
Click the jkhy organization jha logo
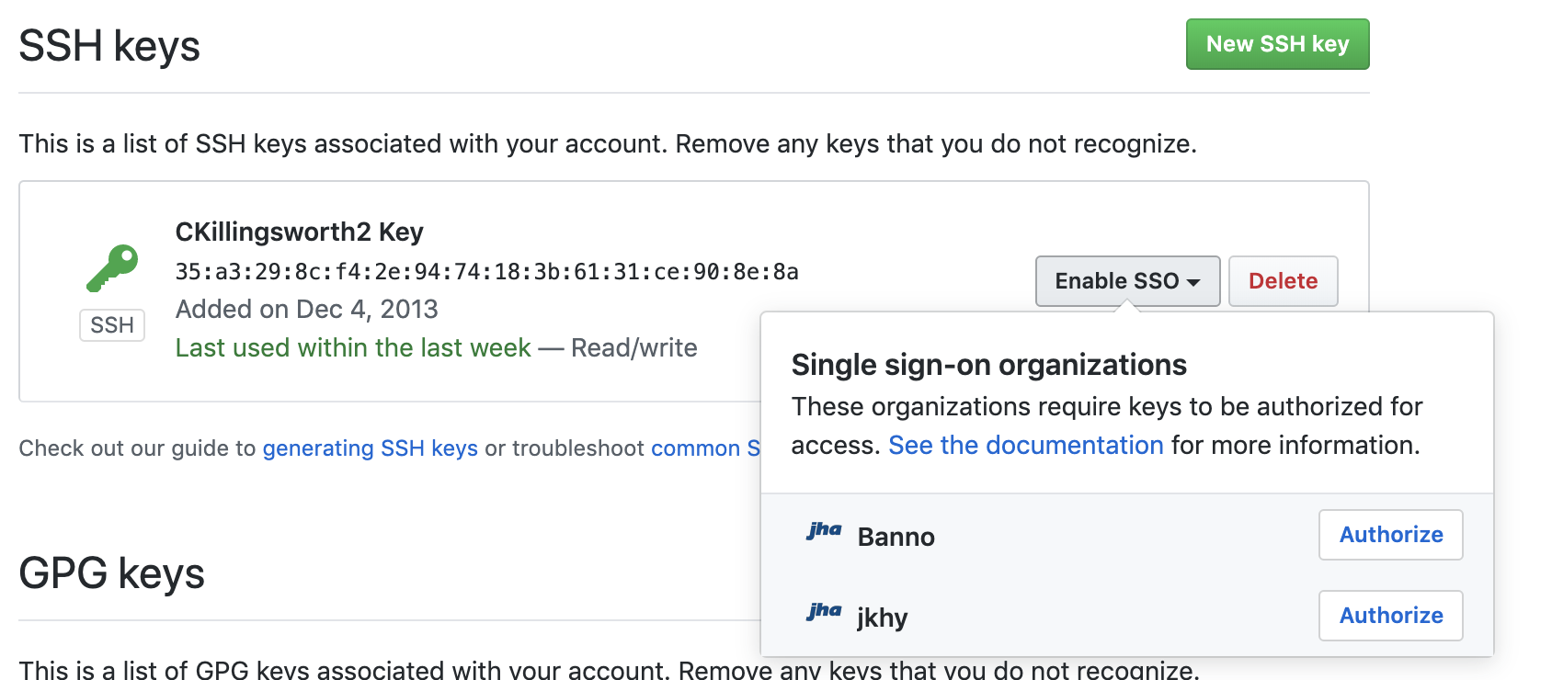[824, 611]
